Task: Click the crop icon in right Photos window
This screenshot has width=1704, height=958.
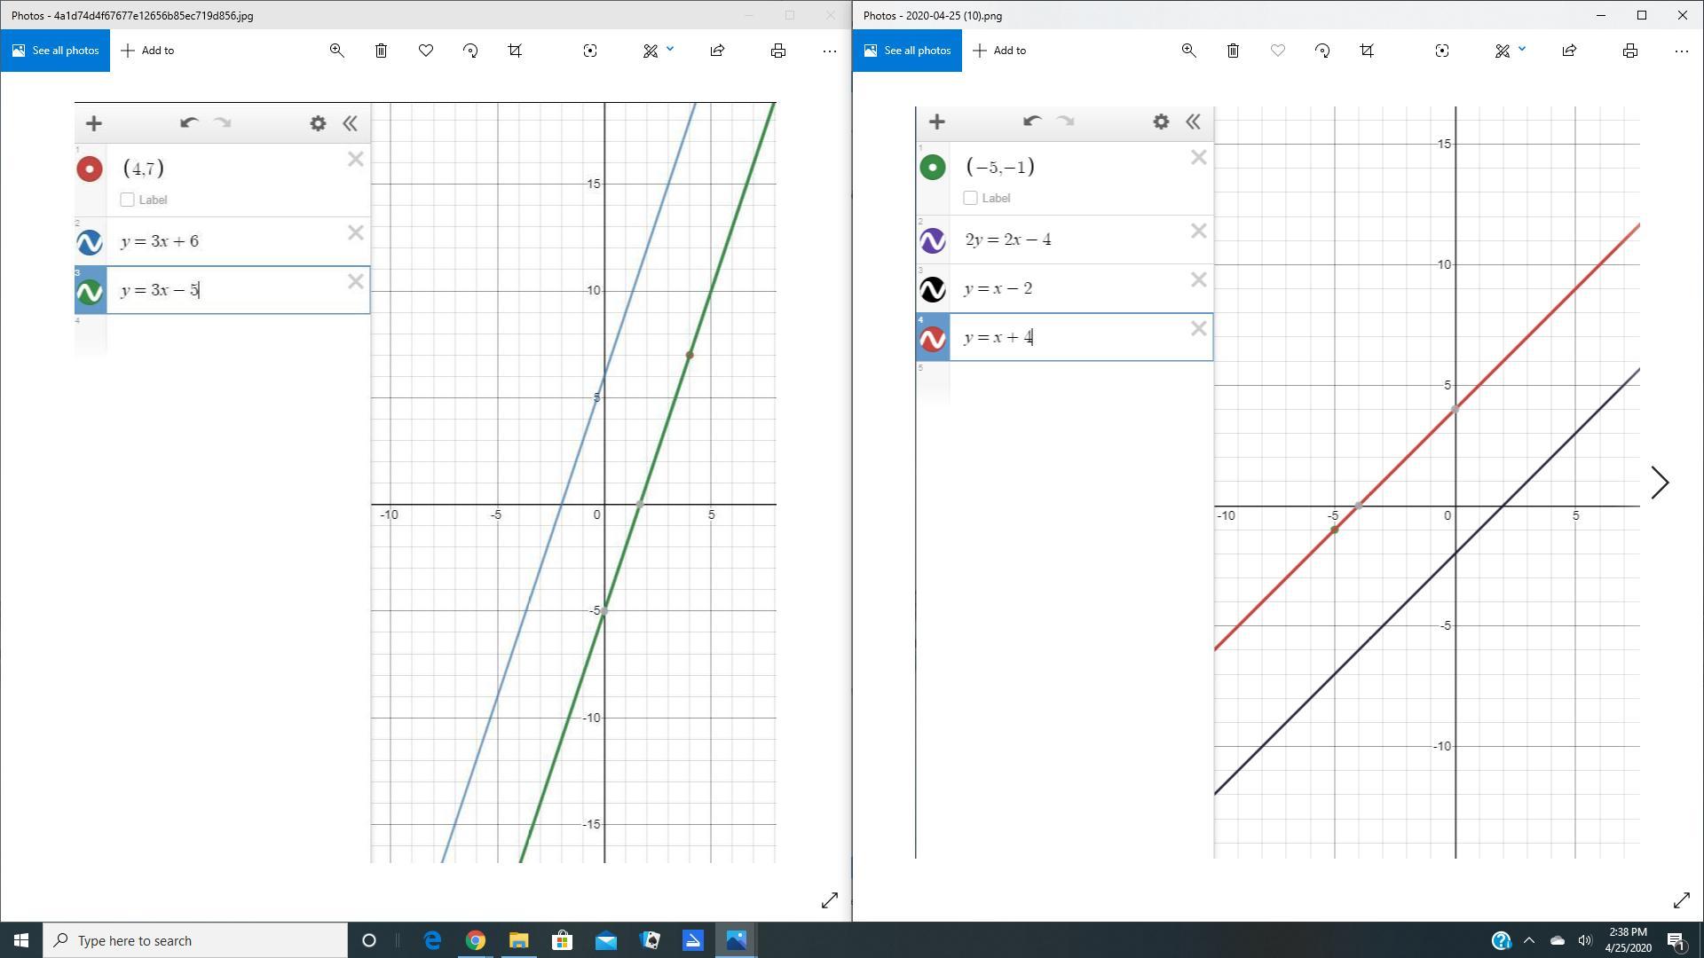Action: pyautogui.click(x=1367, y=51)
